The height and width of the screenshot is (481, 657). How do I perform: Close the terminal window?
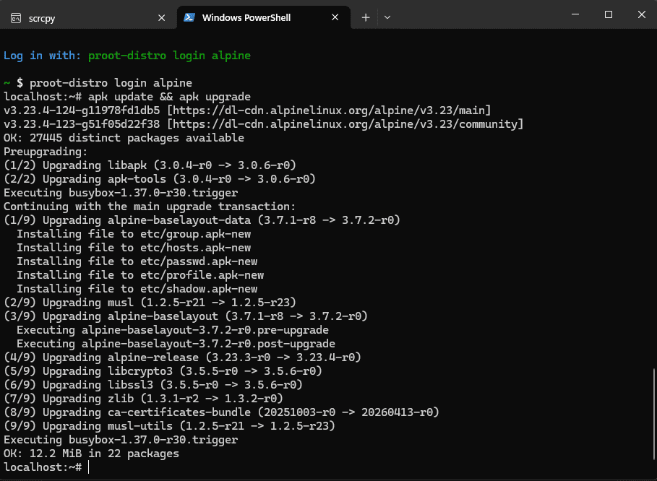tap(641, 14)
